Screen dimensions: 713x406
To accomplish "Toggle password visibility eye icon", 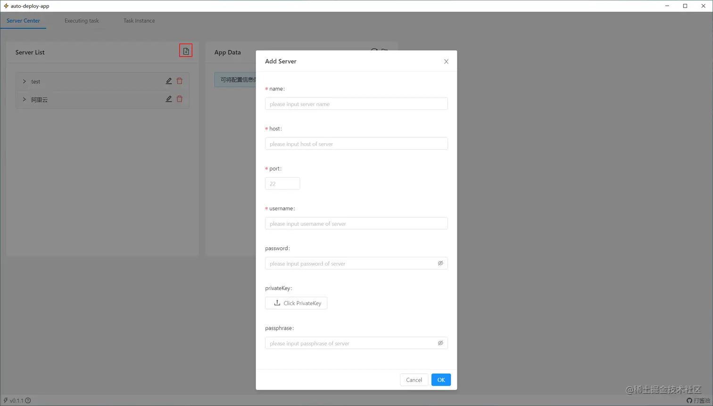I will coord(440,263).
